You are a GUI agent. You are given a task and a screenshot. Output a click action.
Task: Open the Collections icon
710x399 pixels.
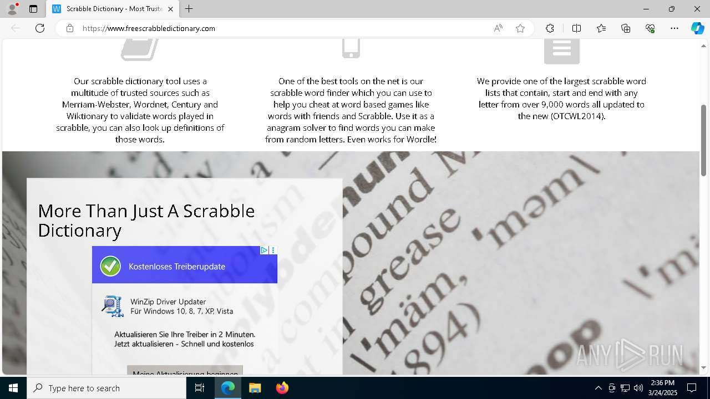point(626,28)
